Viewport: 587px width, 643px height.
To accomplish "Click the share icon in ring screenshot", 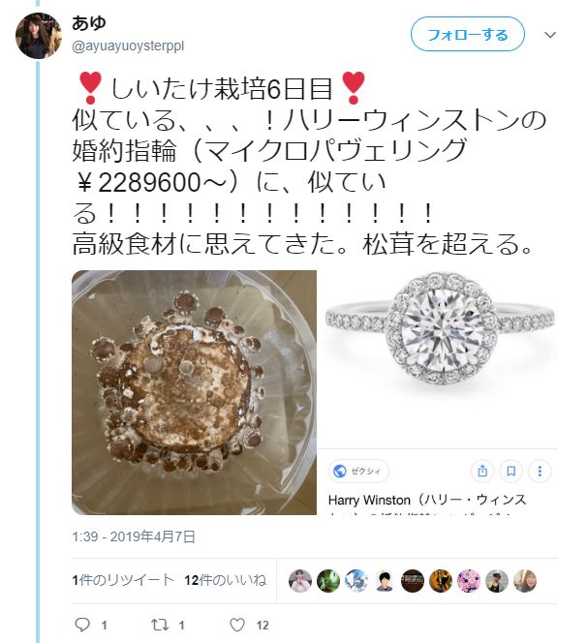I will click(482, 471).
